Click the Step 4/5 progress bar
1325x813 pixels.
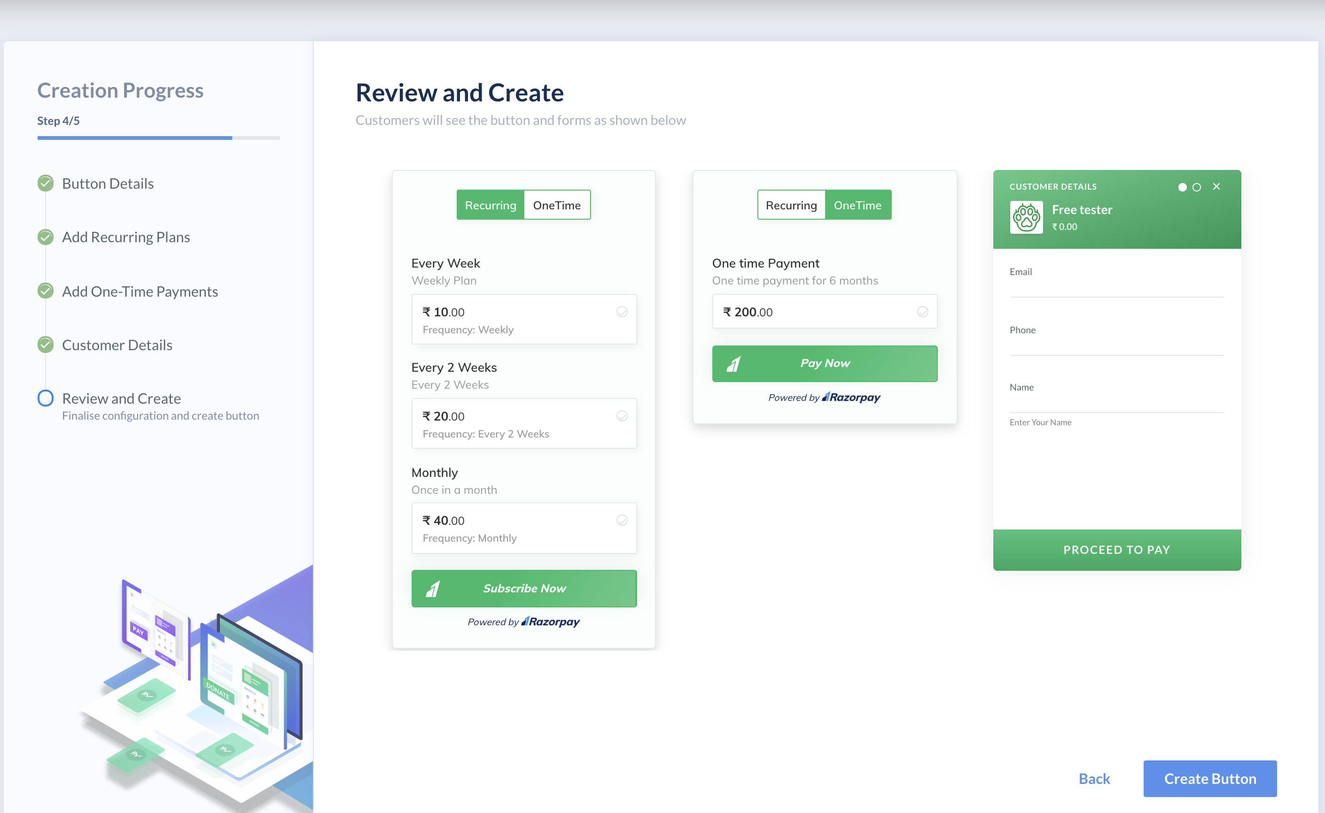tap(159, 138)
